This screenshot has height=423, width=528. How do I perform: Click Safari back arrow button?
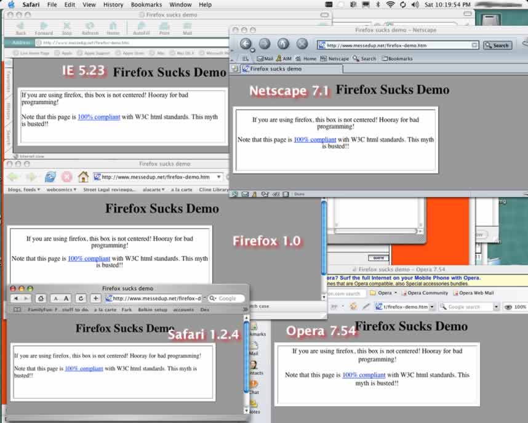pyautogui.click(x=15, y=299)
